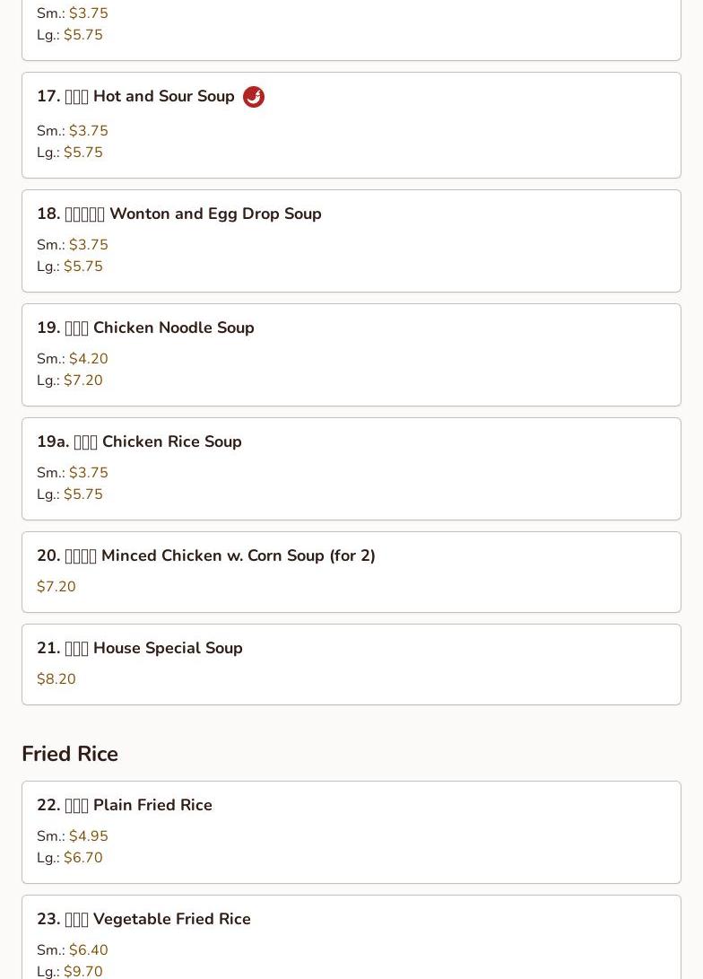Select the Plain Fried Rice item
703x979 pixels.
[125, 805]
